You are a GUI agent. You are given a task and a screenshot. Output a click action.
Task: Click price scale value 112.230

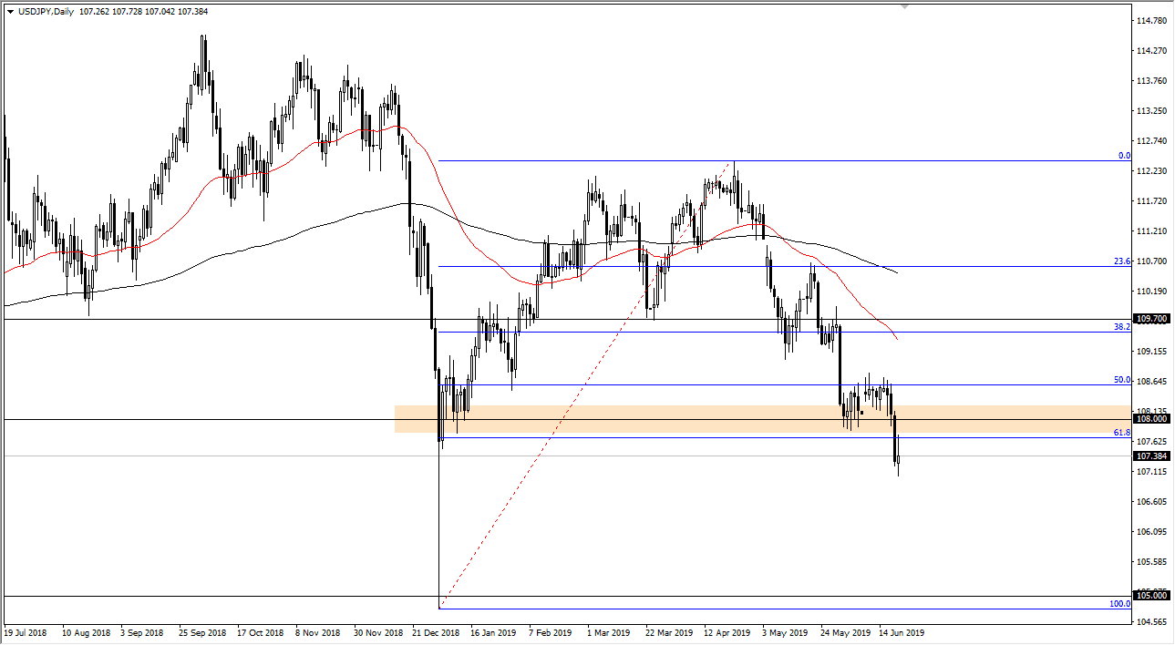click(x=1151, y=171)
